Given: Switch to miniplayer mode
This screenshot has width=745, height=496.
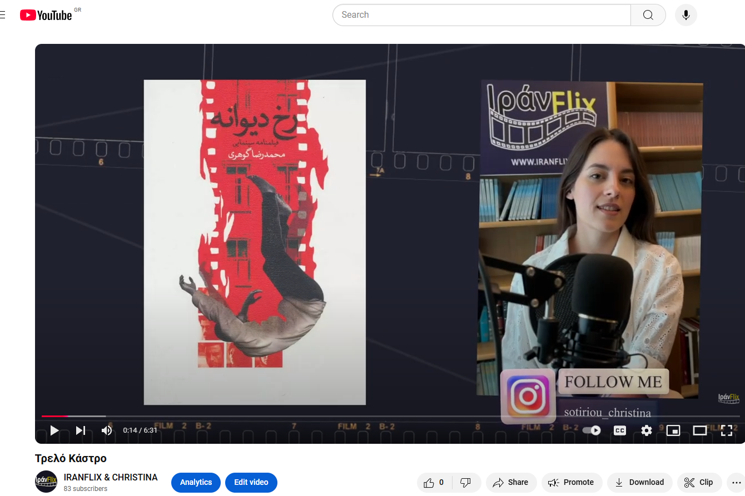Looking at the screenshot, I should [673, 430].
